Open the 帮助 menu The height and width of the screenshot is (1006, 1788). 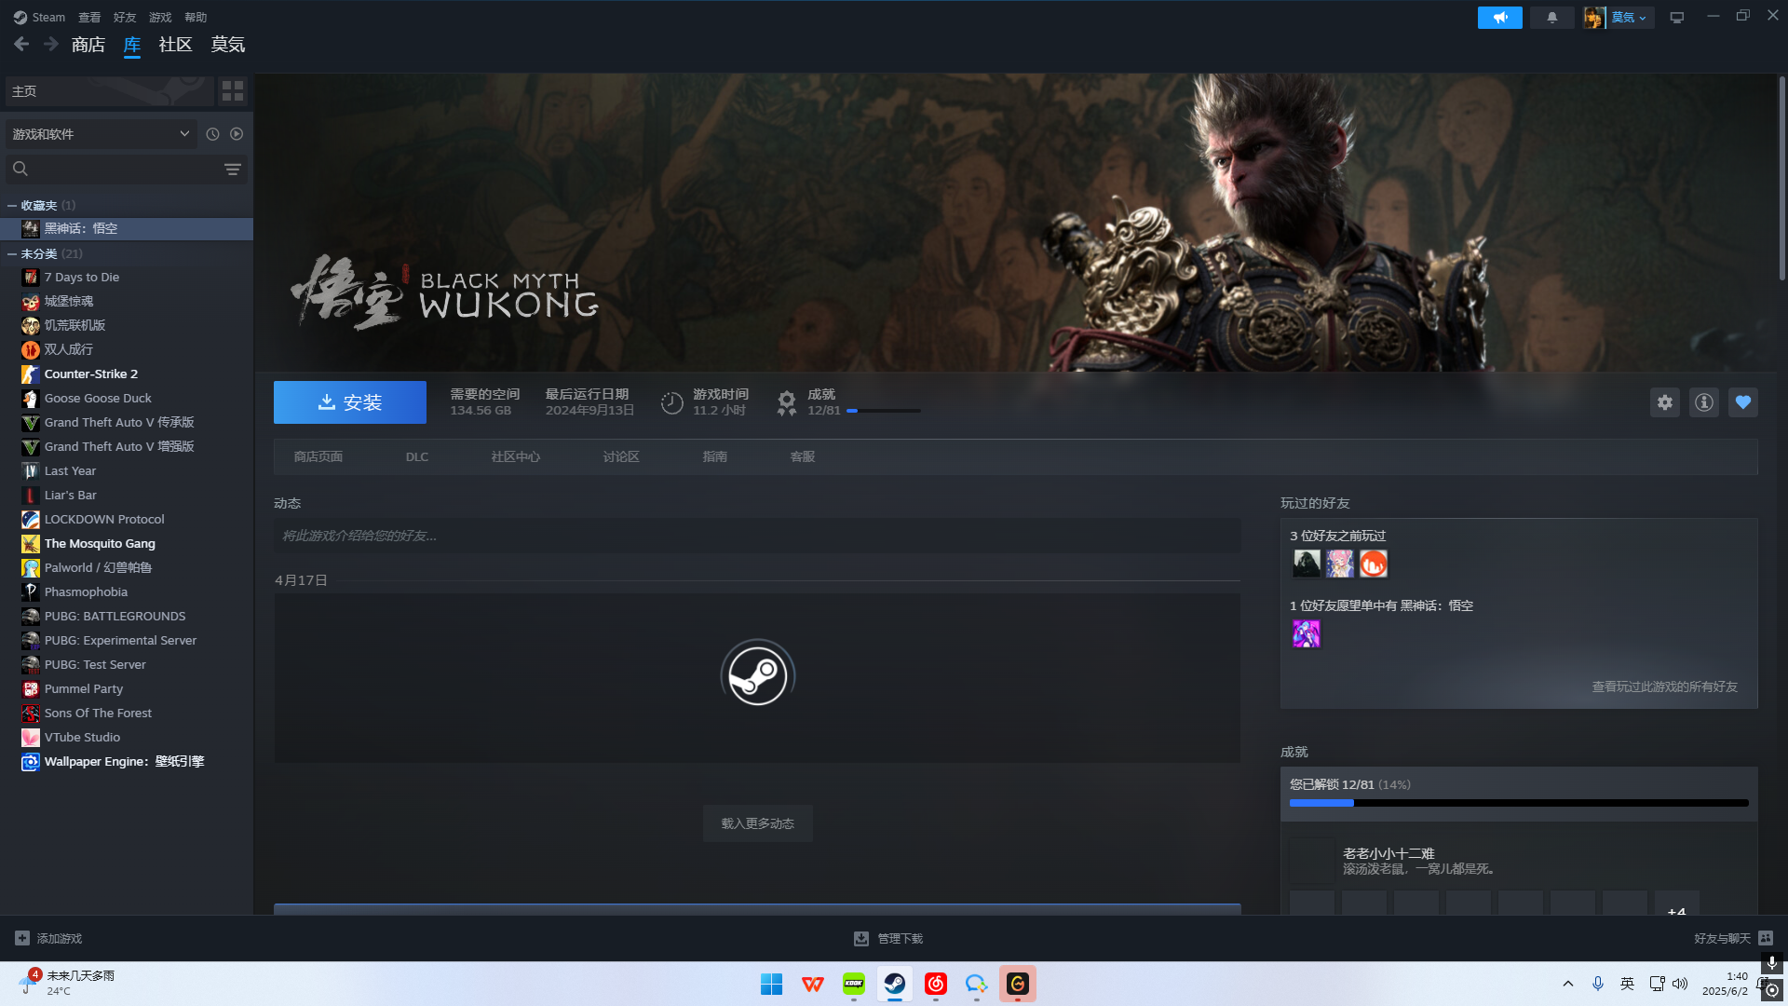pos(196,17)
